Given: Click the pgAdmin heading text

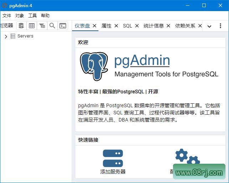Looking at the screenshot, I should coord(142,60).
